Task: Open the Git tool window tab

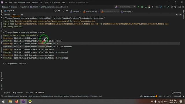Action: pyautogui.click(x=7, y=93)
